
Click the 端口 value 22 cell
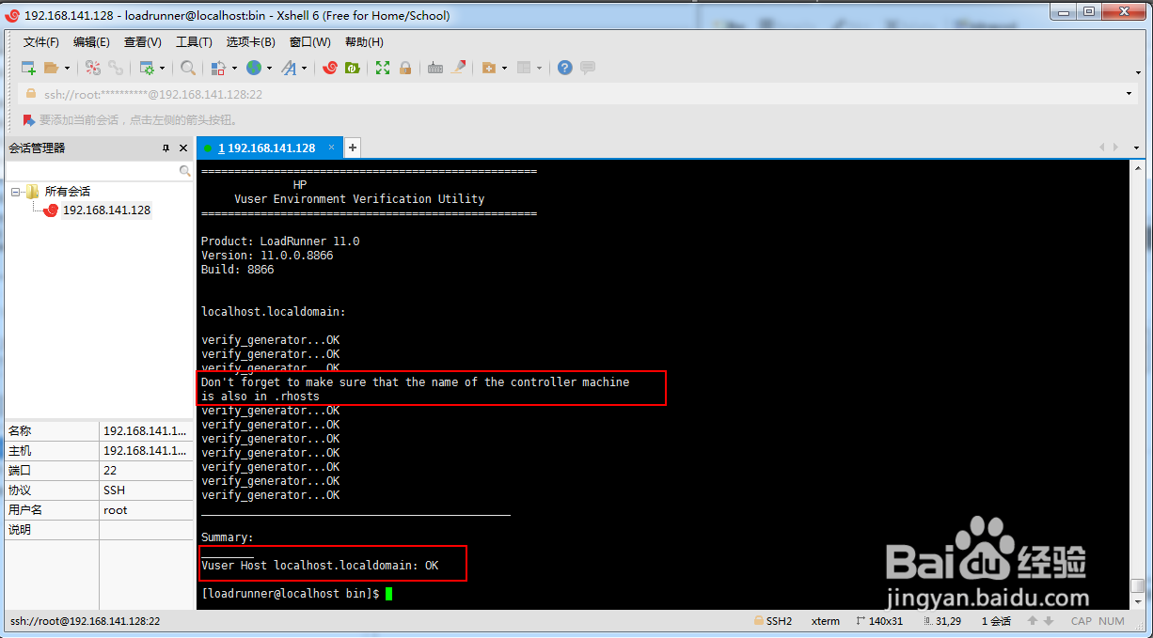(x=146, y=471)
